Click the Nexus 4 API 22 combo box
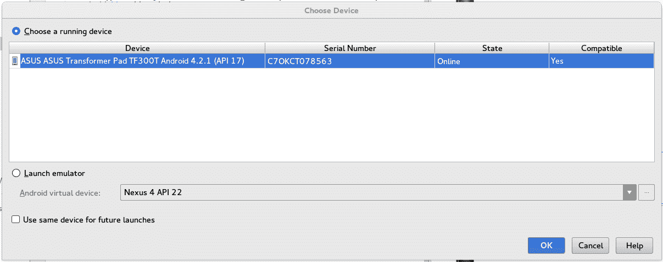 click(378, 192)
